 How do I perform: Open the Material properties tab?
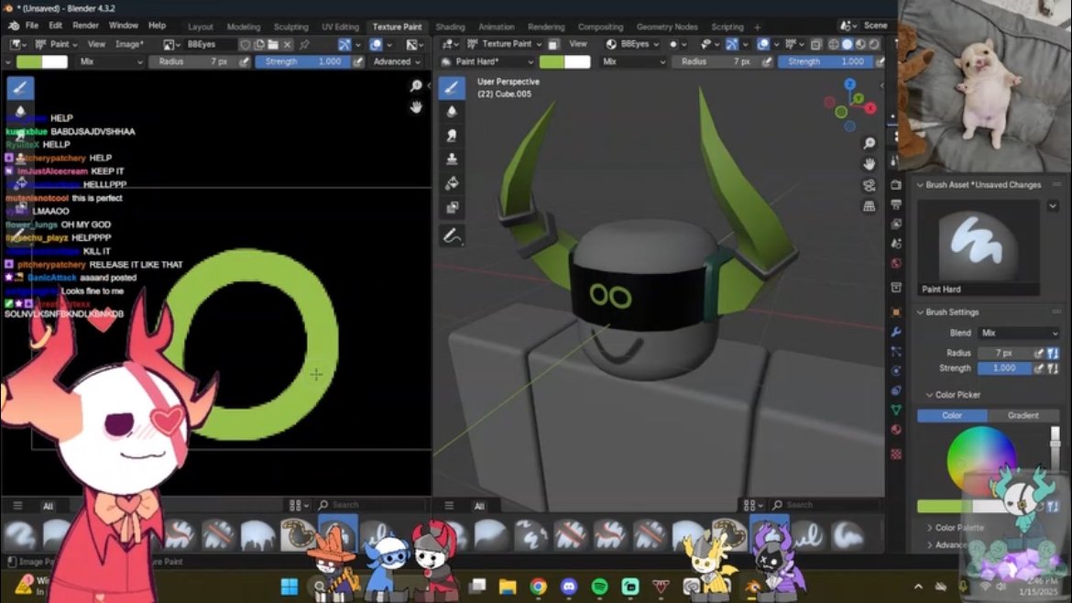tap(895, 430)
